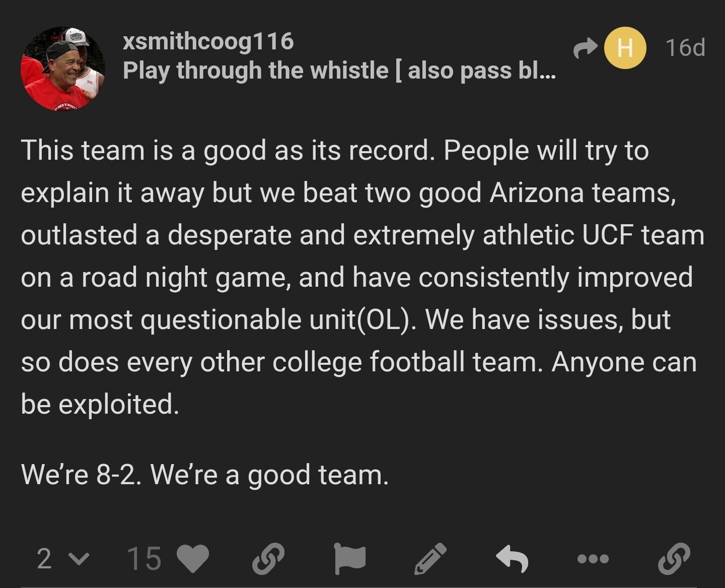Open the poster's round avatar picture
725x588 pixels.
tap(63, 69)
